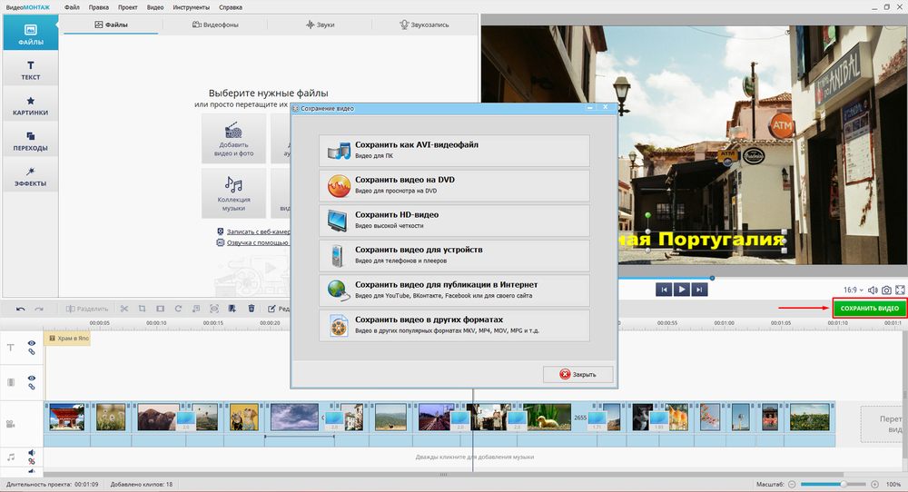
Task: Switch to the Видеофоны tab
Action: 215,25
